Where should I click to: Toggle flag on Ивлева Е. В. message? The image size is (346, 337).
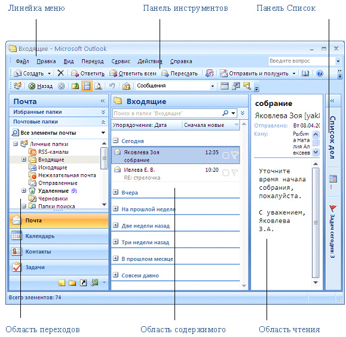[x=235, y=172]
